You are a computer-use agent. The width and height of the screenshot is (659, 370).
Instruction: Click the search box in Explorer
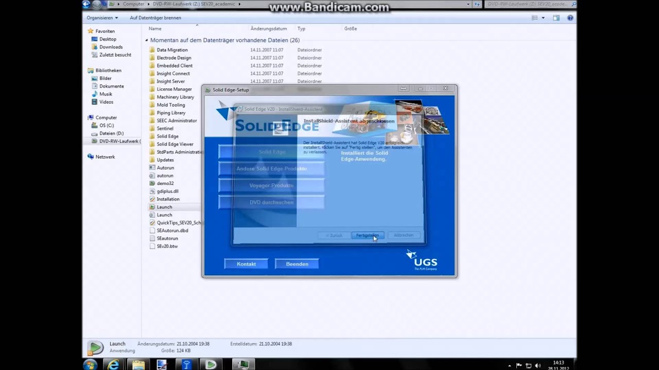pos(530,4)
